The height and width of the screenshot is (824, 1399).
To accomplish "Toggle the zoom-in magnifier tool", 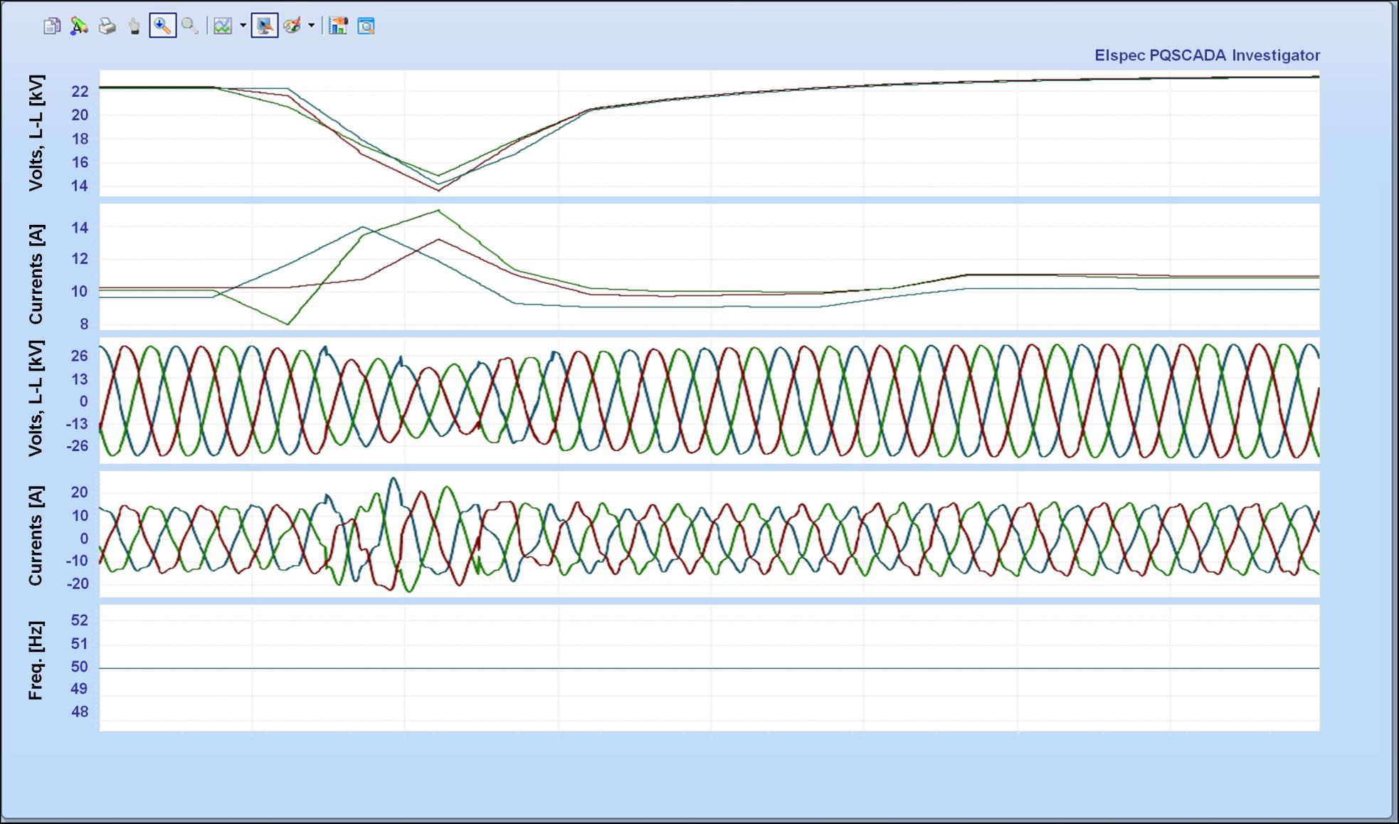I will (163, 26).
